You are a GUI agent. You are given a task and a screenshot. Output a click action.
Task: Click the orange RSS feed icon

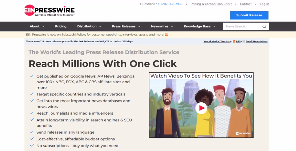click(x=234, y=41)
